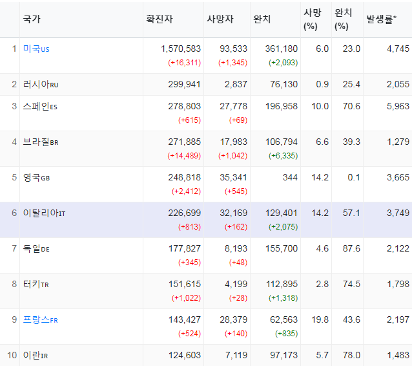The height and width of the screenshot is (366, 412).
Task: Select the 영국 GB row
Action: pyautogui.click(x=206, y=184)
